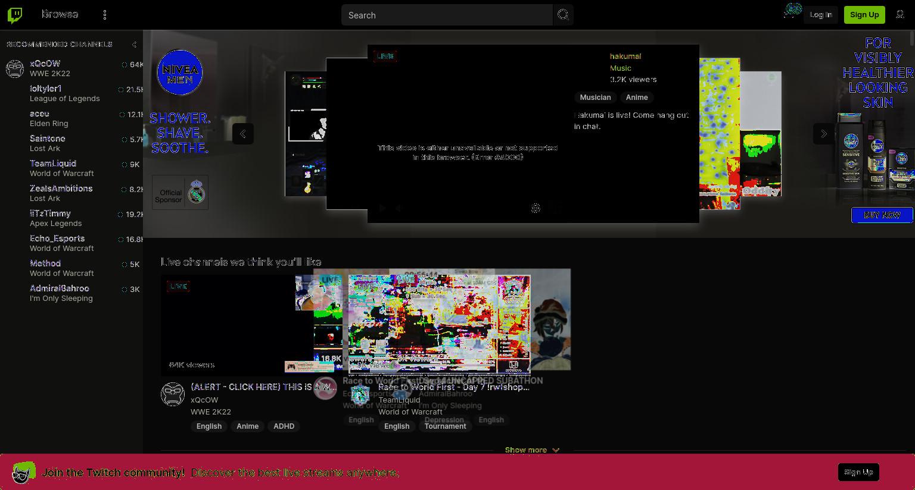Open iiTzTimmy channel in sidebar

71,218
